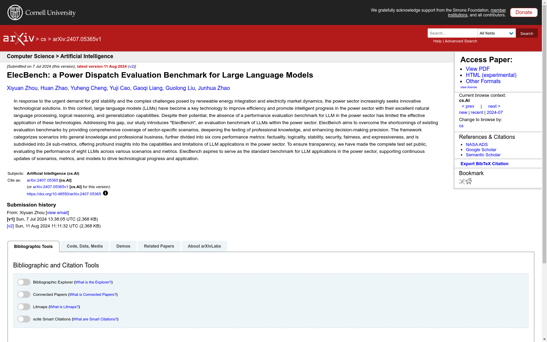
Task: Open the NASA ADS reference link
Action: [x=477, y=145]
